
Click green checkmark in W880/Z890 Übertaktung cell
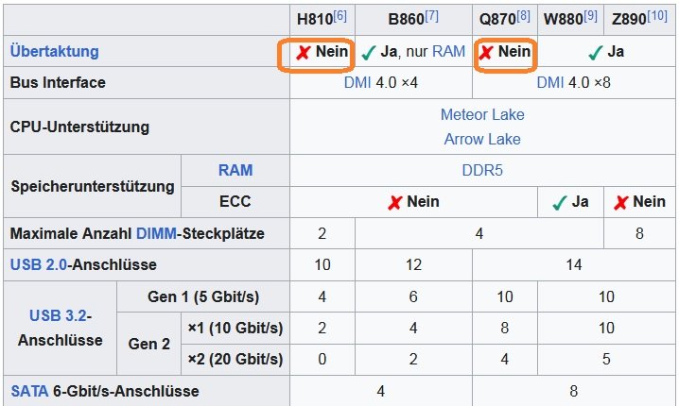[596, 53]
